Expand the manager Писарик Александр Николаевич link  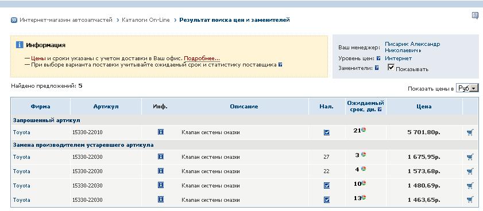click(x=412, y=47)
